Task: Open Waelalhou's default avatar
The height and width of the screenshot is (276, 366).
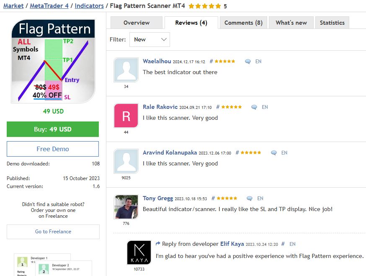Action: pos(126,70)
